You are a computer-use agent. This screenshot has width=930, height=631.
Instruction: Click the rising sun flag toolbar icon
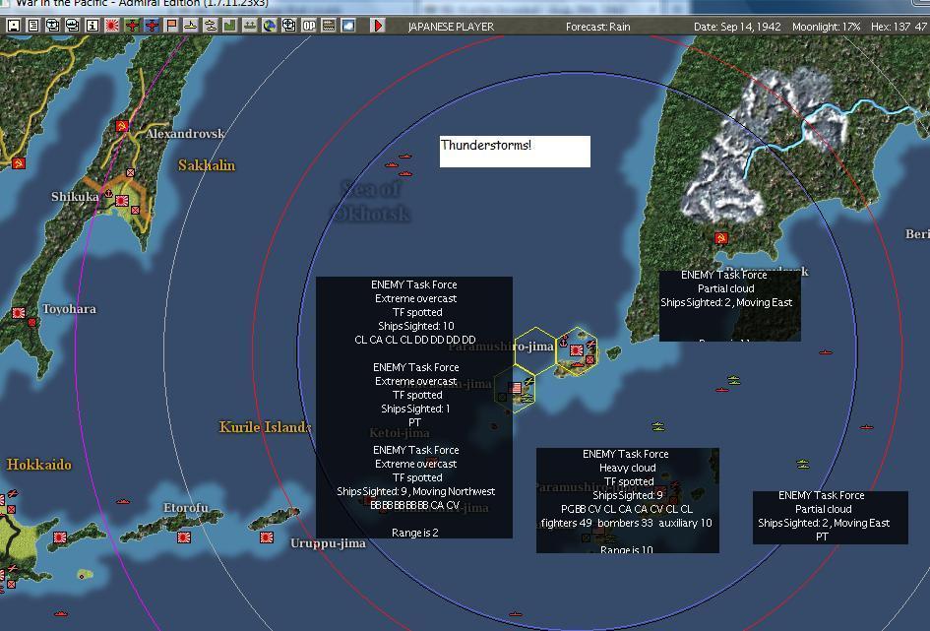111,26
